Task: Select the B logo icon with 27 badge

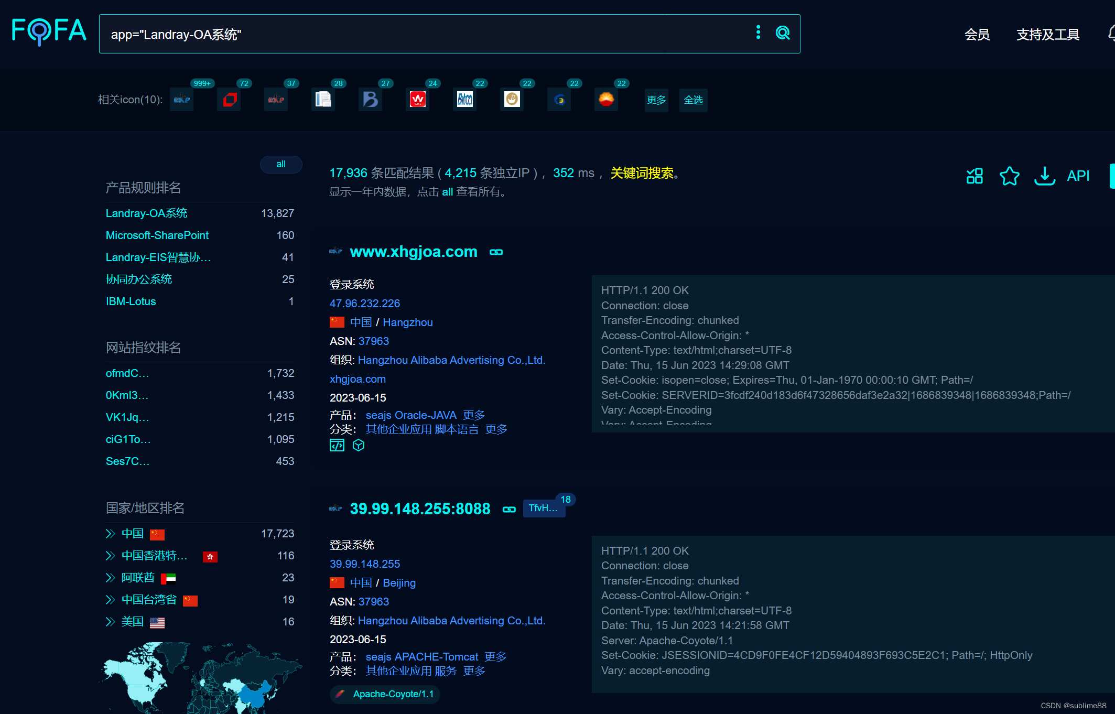Action: pyautogui.click(x=371, y=100)
